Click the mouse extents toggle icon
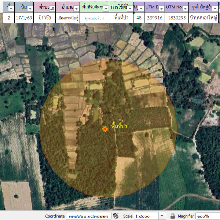The height and width of the screenshot is (220, 220). 116,216
